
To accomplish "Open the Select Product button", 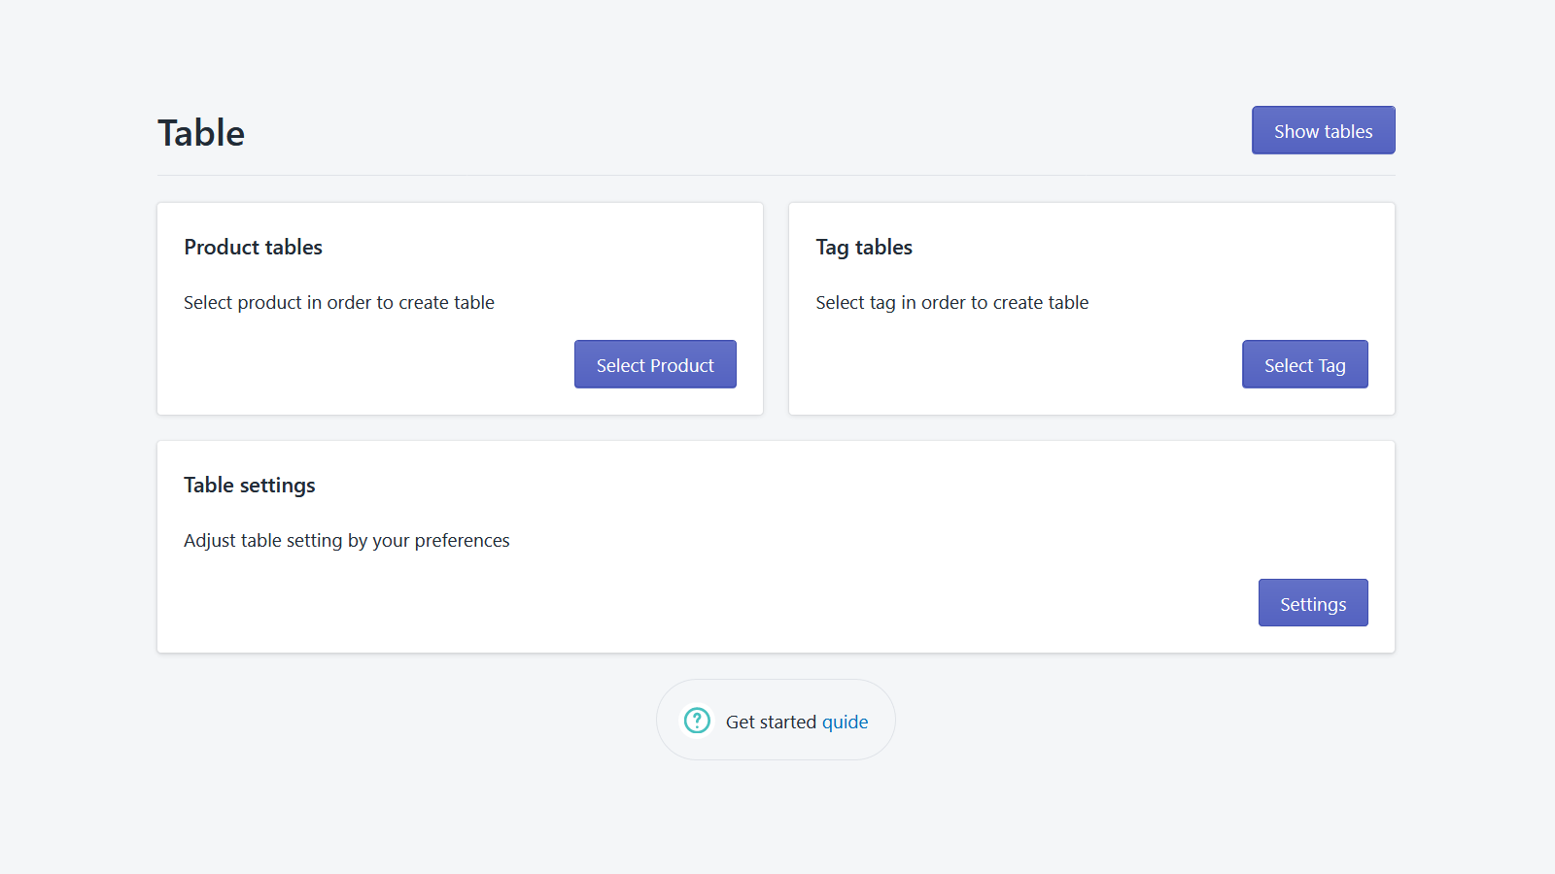I will (x=655, y=364).
